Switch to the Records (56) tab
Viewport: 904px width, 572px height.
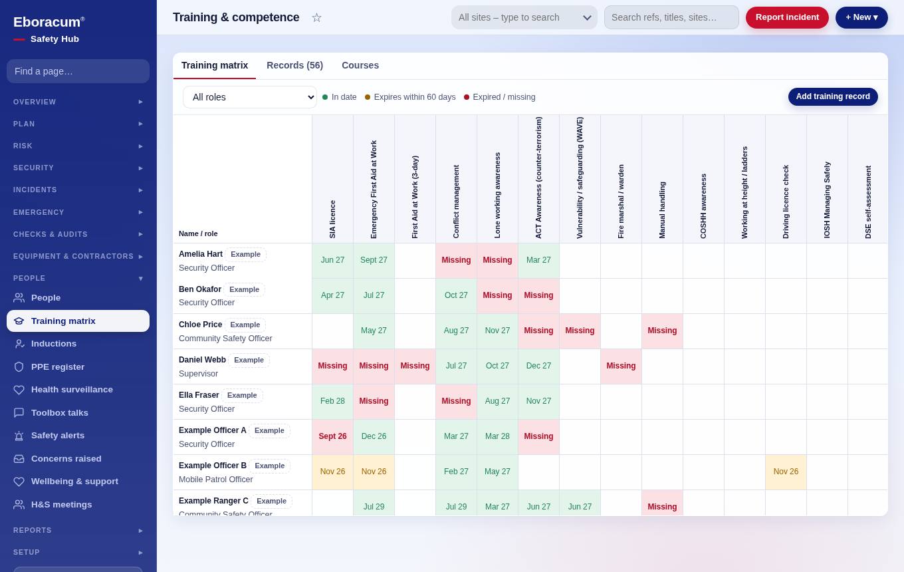tap(294, 65)
